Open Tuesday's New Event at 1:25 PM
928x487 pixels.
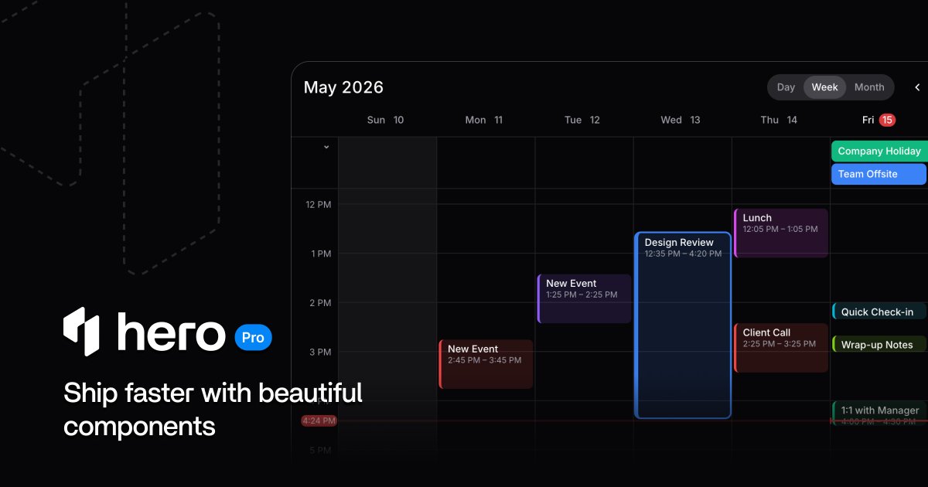click(585, 298)
